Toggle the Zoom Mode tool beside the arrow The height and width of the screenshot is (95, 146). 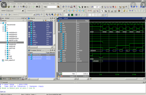point(106,11)
